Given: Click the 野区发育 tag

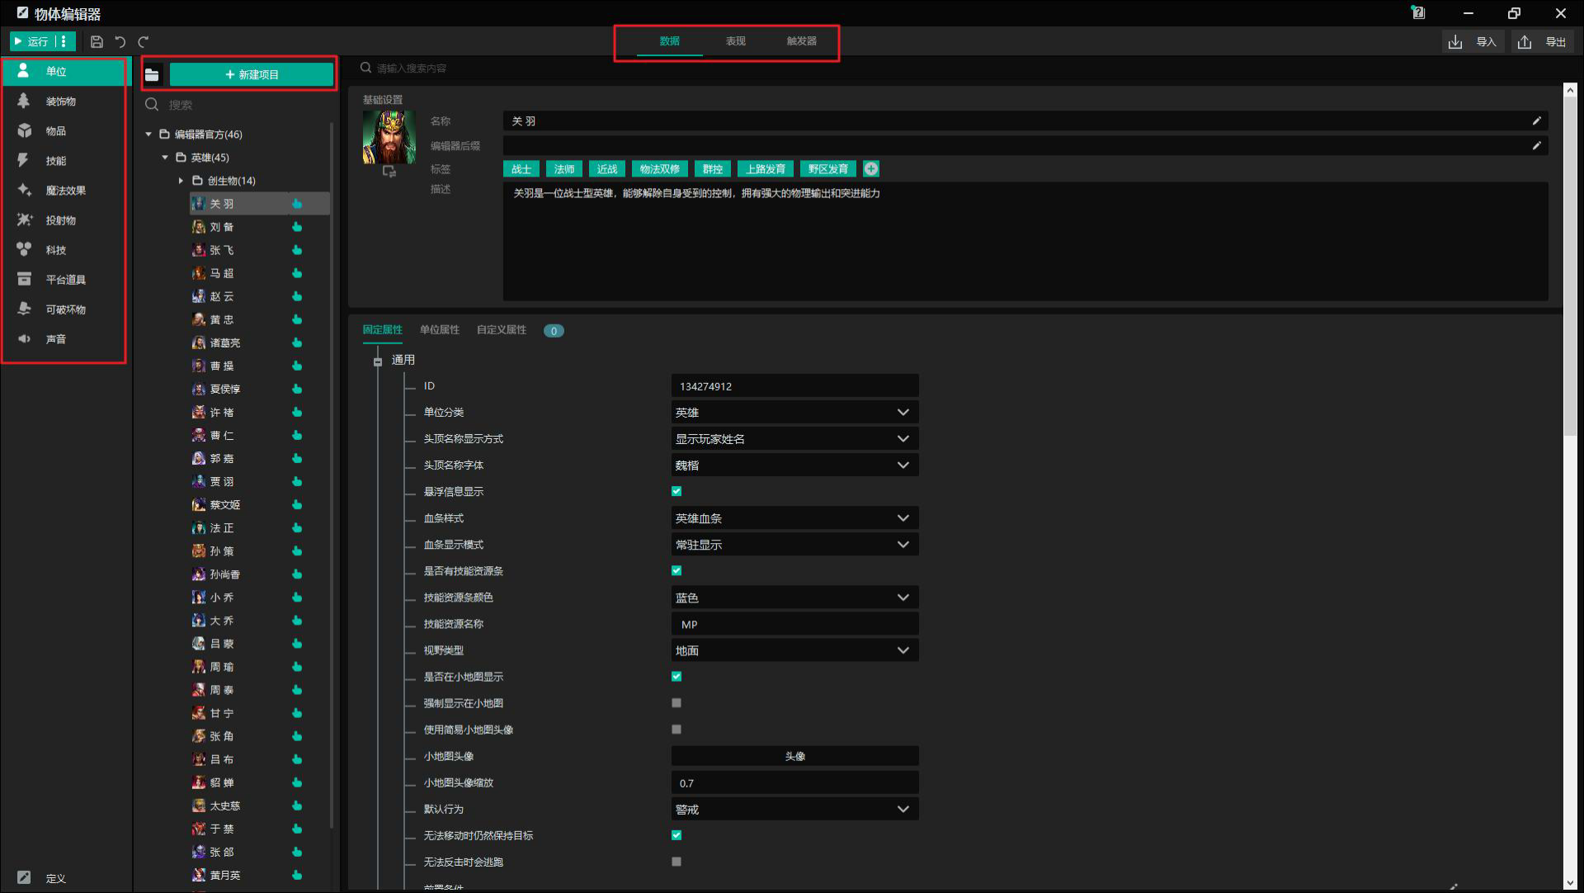Looking at the screenshot, I should tap(828, 169).
